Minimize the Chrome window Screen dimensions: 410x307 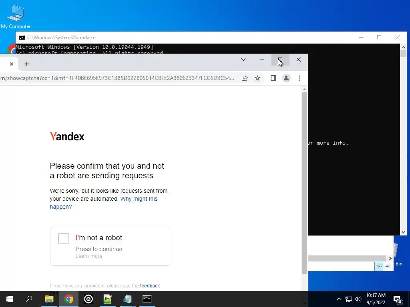[262, 60]
